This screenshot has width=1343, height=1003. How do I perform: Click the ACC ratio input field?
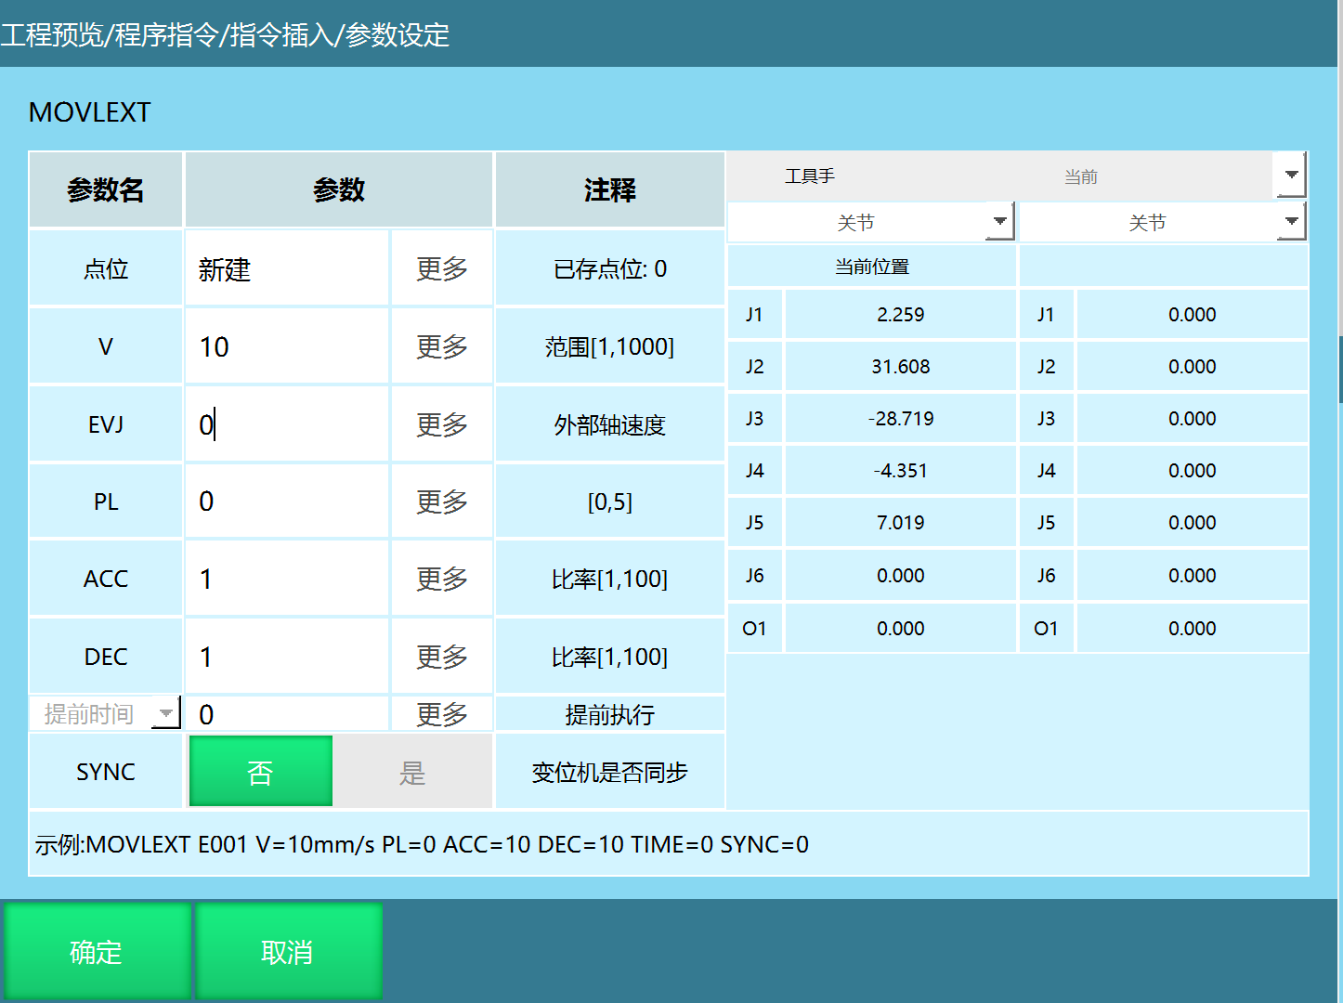[x=286, y=579]
